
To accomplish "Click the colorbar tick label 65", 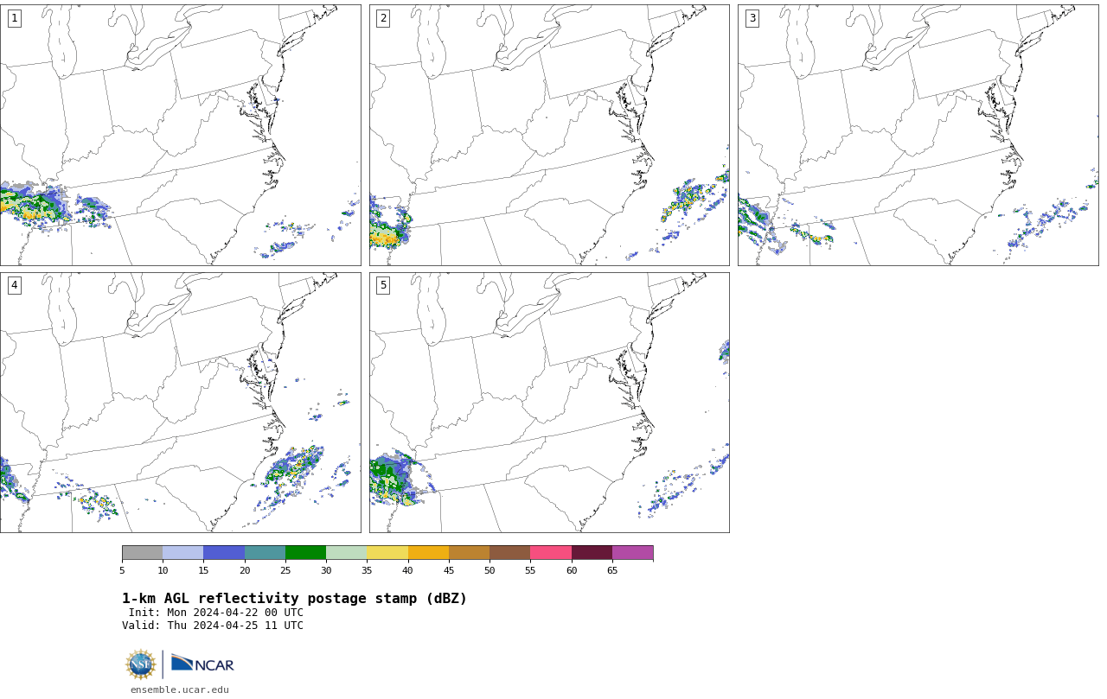I will (x=612, y=570).
